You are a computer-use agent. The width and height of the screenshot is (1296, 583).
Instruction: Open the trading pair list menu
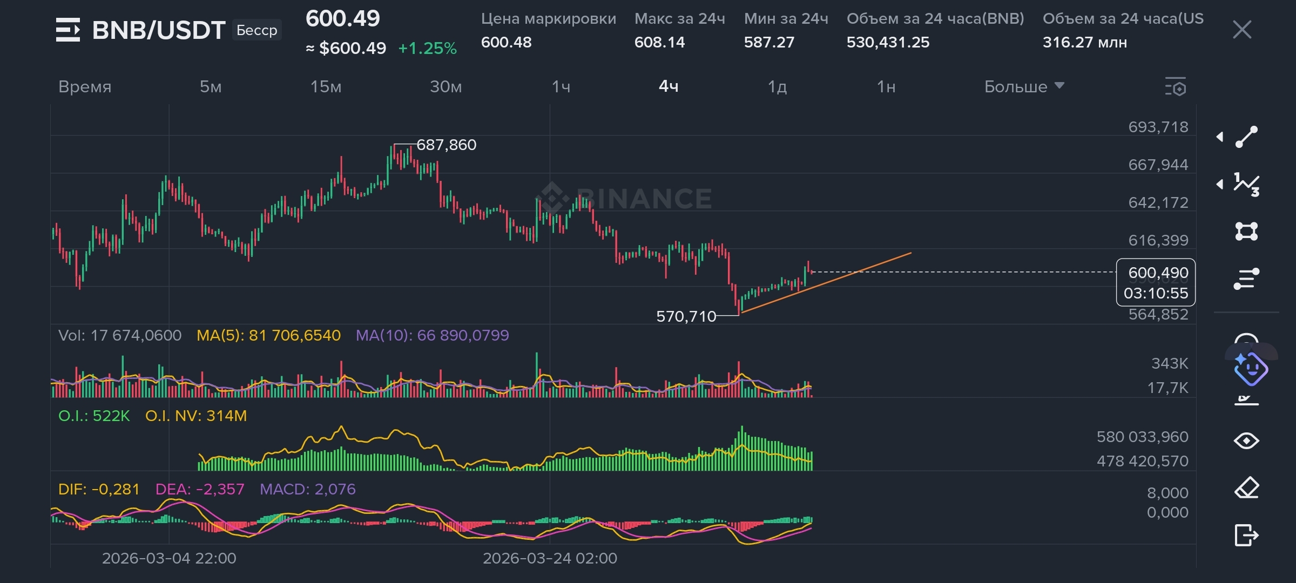pos(68,30)
